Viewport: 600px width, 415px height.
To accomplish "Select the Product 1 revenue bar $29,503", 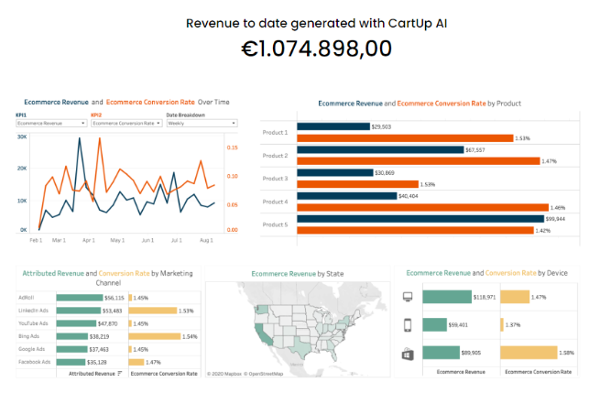I will coord(333,126).
